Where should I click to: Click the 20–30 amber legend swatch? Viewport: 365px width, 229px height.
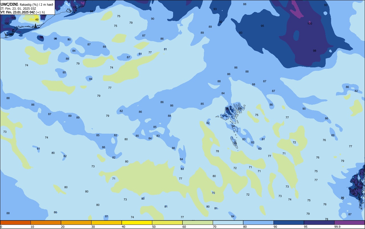(x=76, y=222)
